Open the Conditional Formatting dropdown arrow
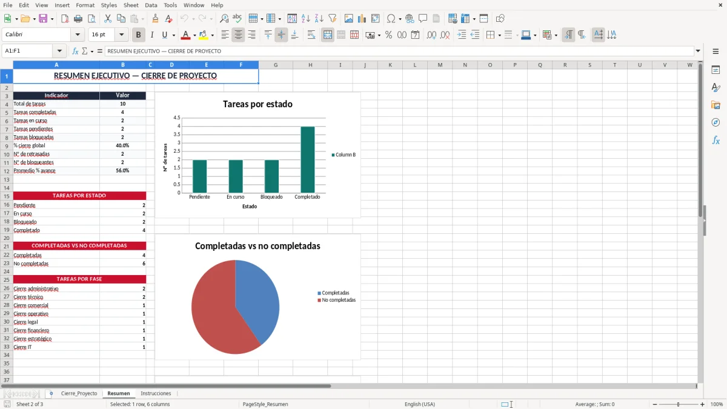The width and height of the screenshot is (727, 409). coord(556,35)
